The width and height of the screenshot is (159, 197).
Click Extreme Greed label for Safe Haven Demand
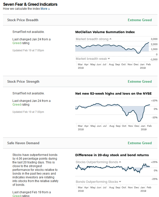pyautogui.click(x=140, y=143)
